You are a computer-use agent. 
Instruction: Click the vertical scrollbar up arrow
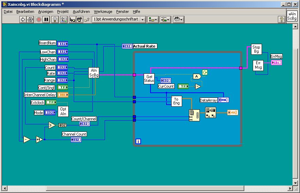tap(295, 27)
